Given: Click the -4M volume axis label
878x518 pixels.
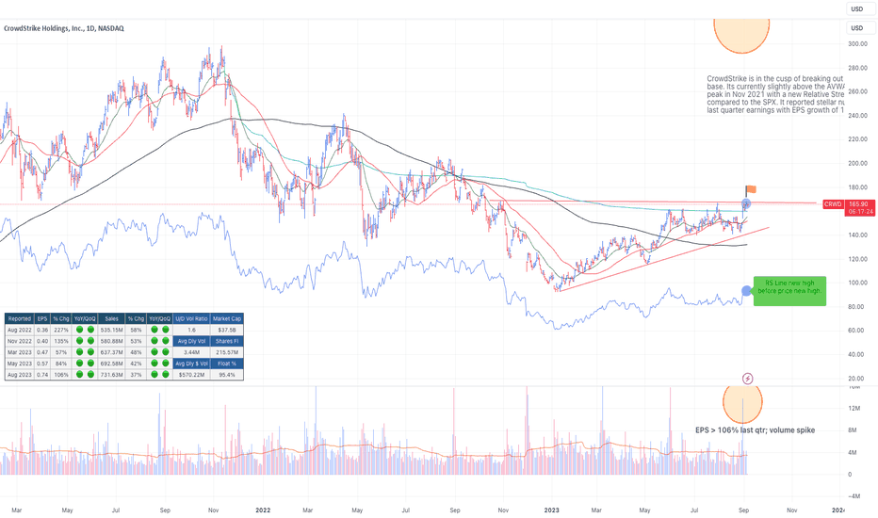Looking at the screenshot, I should pyautogui.click(x=854, y=496).
